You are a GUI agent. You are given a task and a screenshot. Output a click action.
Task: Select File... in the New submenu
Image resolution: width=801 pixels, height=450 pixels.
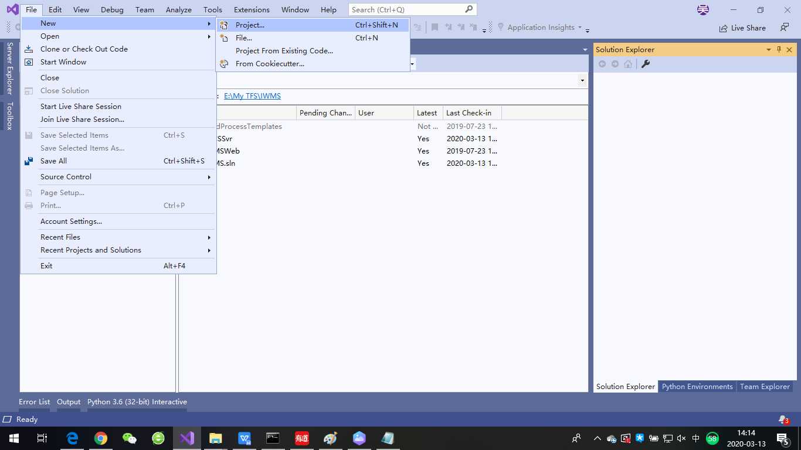point(313,38)
